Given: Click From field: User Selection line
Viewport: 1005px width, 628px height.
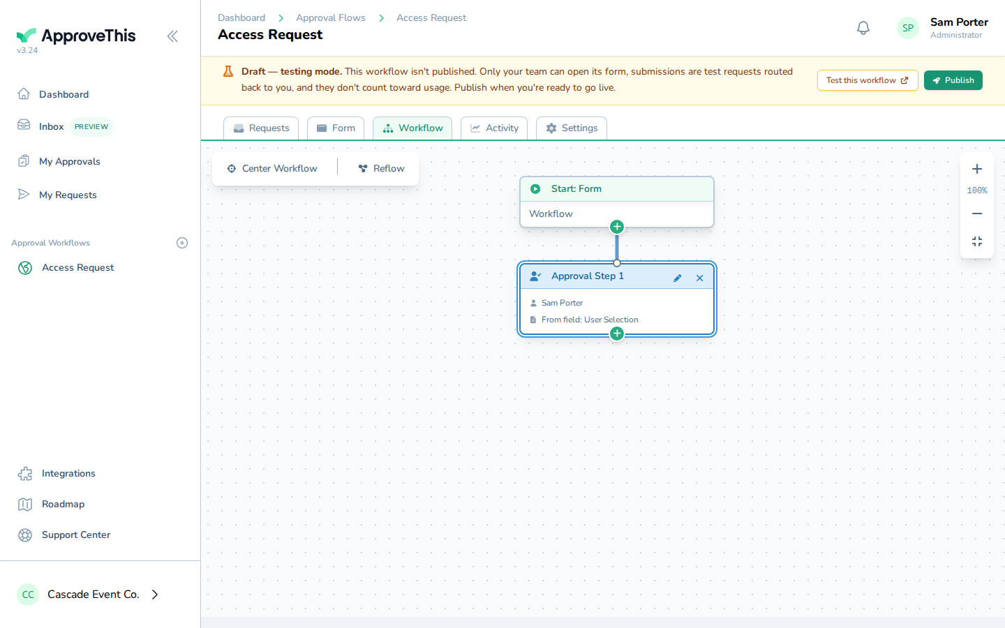Looking at the screenshot, I should click(x=590, y=320).
